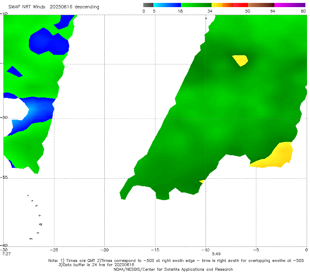Viewport: 310px width, 272px height.
Task: Click the longitude axis label '-10'
Action: (x=205, y=250)
